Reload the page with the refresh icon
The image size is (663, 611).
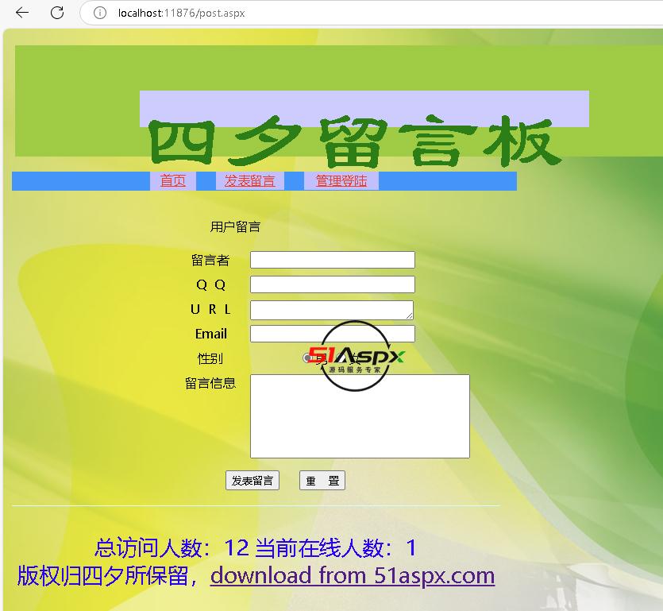coord(57,13)
